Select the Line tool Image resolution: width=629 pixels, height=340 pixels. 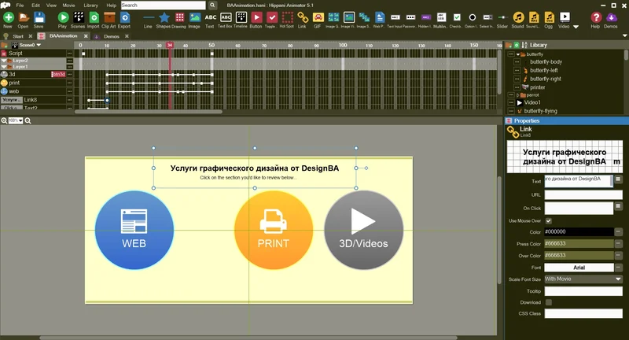[x=148, y=20]
